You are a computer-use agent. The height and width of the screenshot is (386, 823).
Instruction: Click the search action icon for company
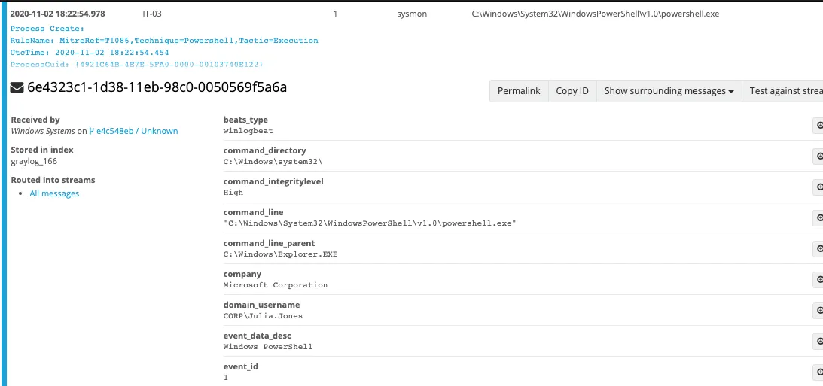tap(818, 280)
